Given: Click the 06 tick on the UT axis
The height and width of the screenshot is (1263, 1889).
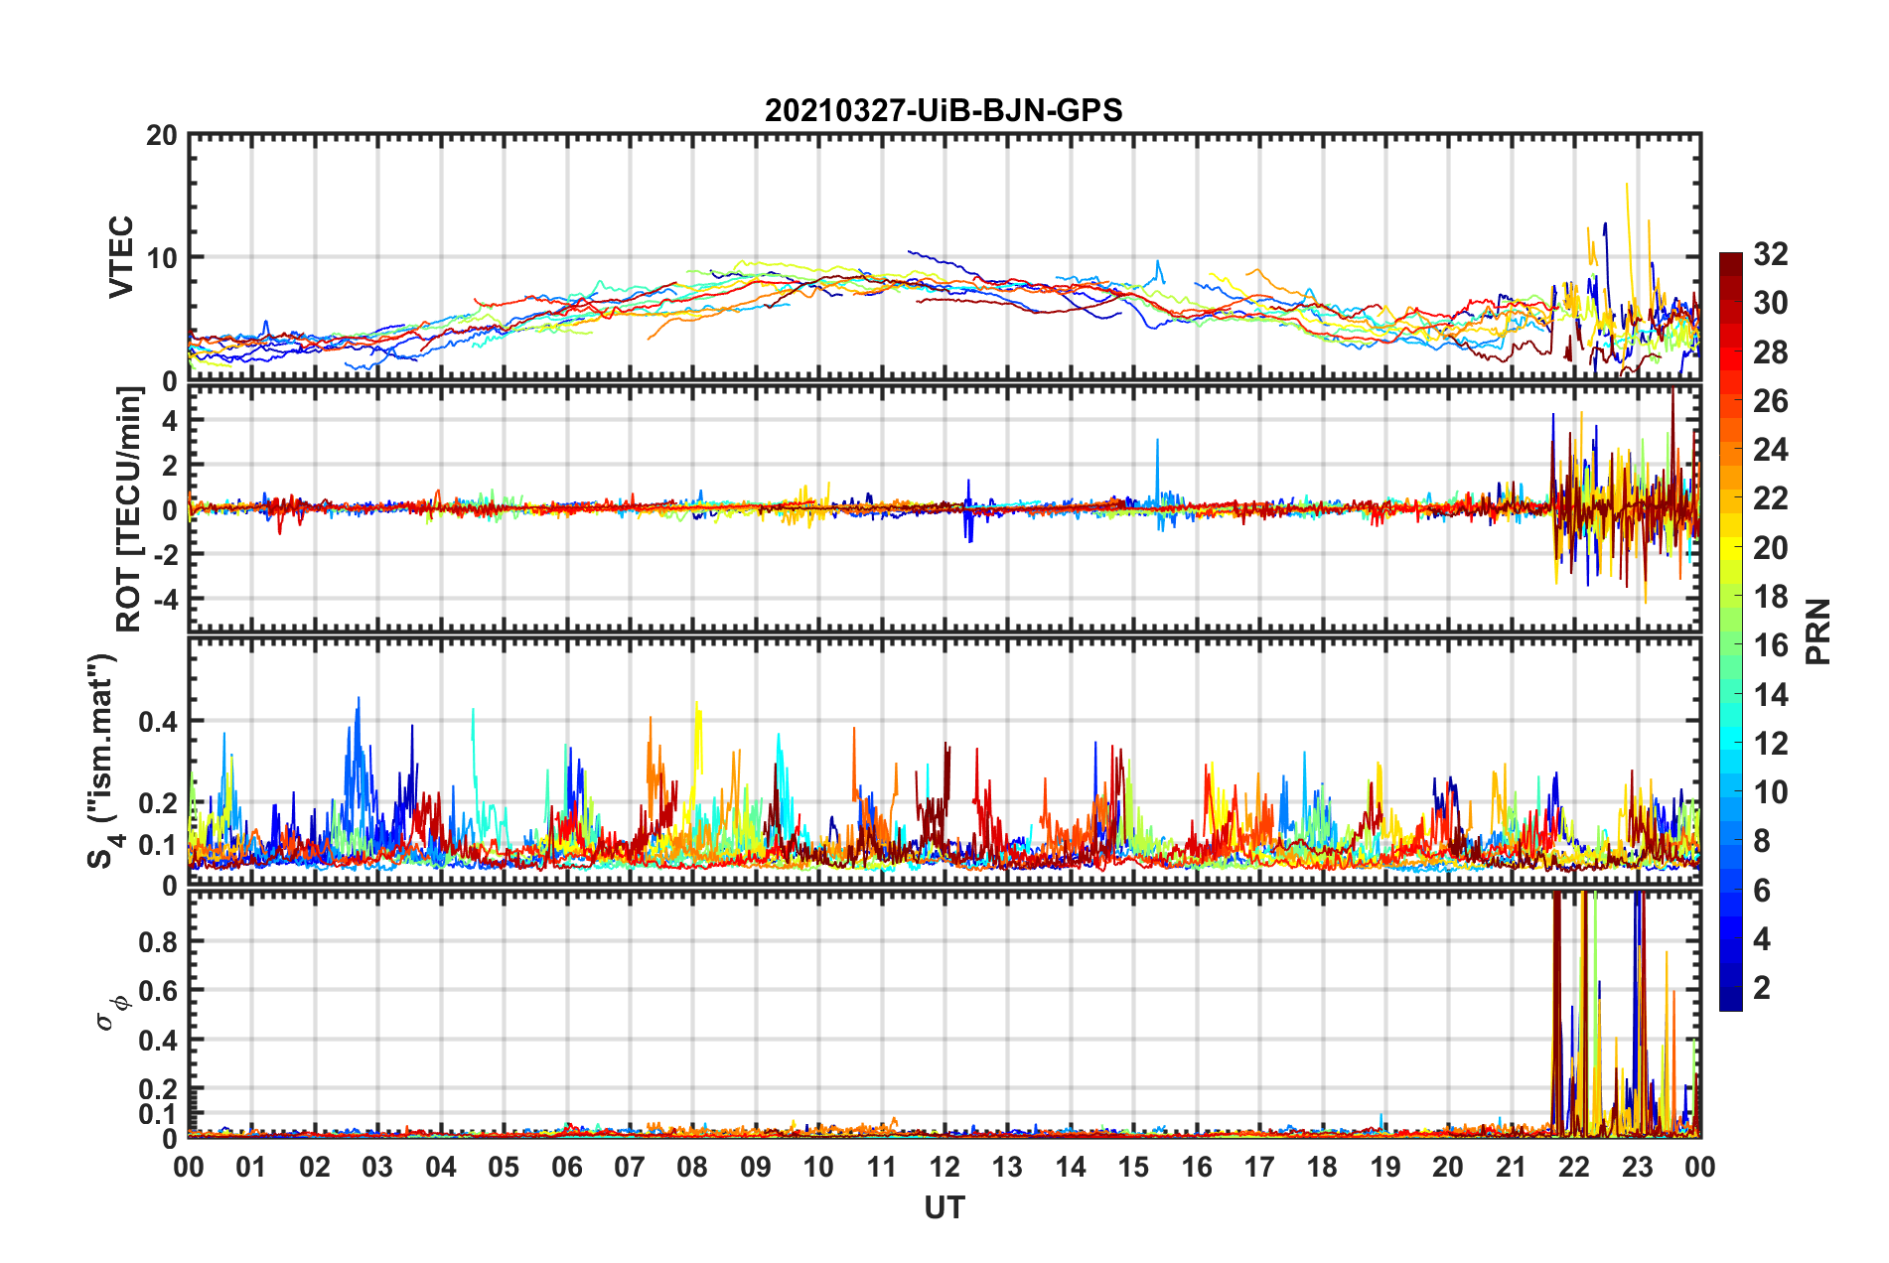Looking at the screenshot, I should pos(566,1167).
